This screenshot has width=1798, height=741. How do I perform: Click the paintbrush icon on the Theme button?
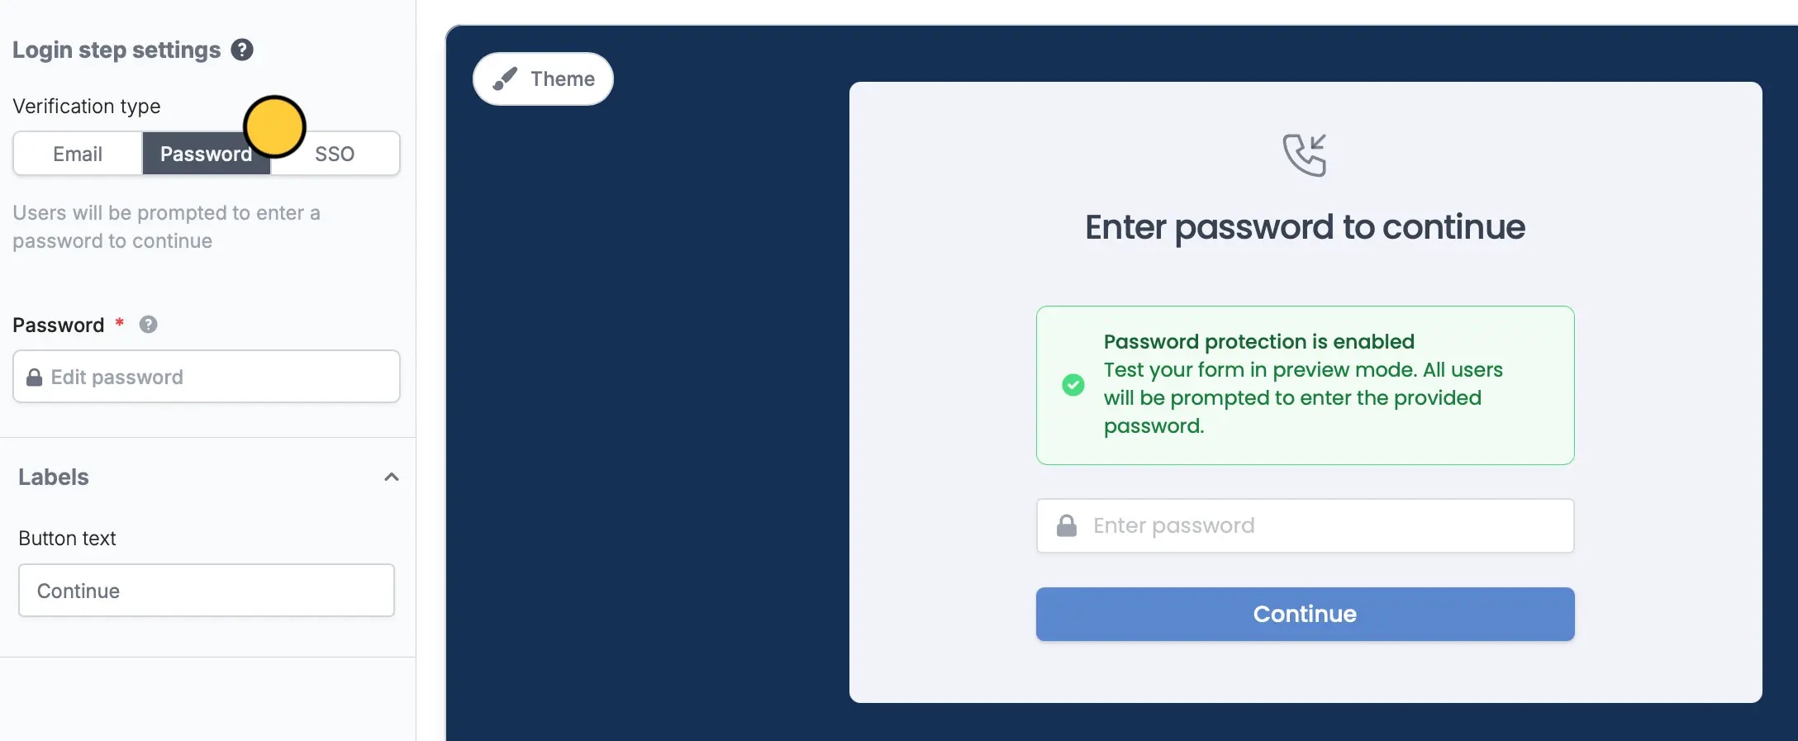(505, 78)
